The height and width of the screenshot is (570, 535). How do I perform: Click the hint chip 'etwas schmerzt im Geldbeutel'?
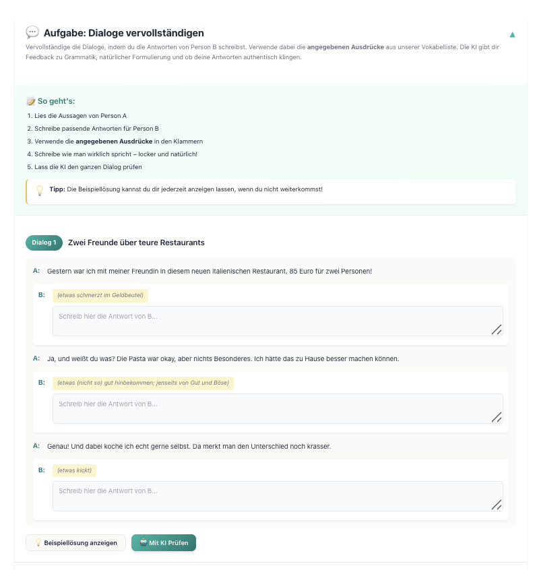tap(100, 295)
